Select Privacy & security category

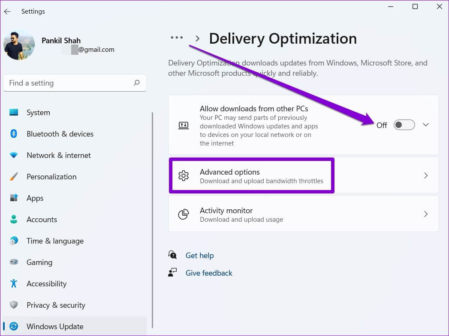pos(75,305)
